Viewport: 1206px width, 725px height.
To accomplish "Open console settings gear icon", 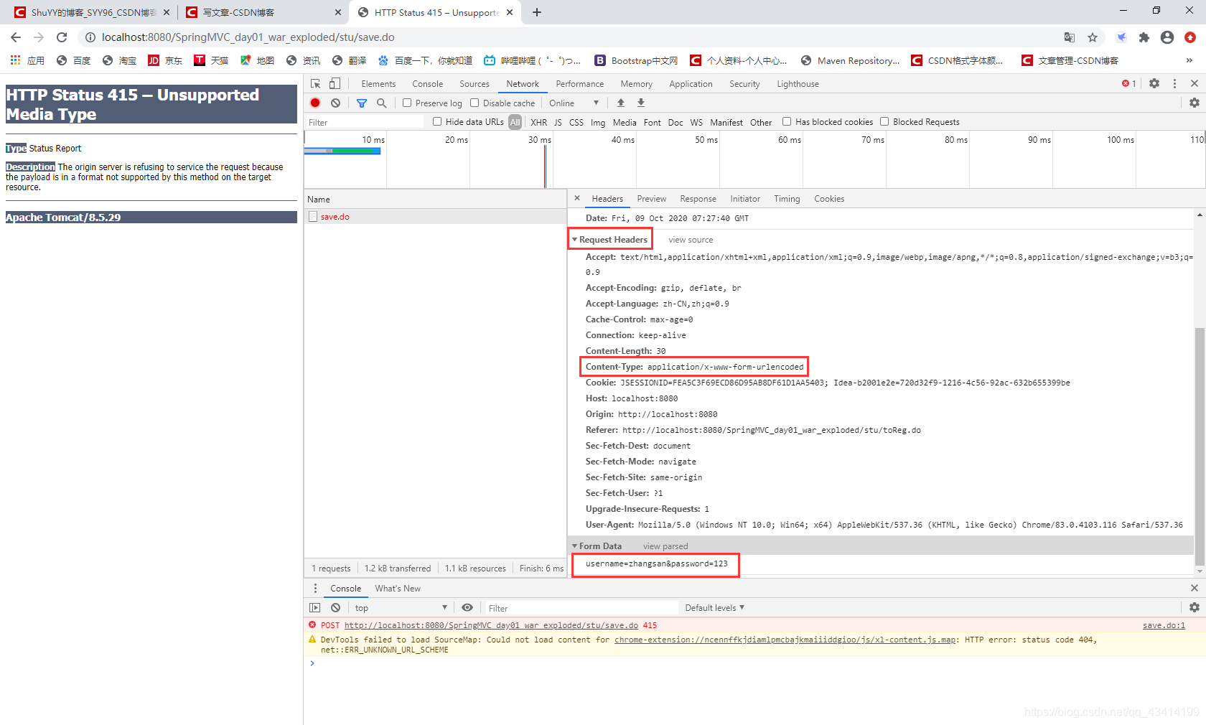I will (x=1195, y=607).
